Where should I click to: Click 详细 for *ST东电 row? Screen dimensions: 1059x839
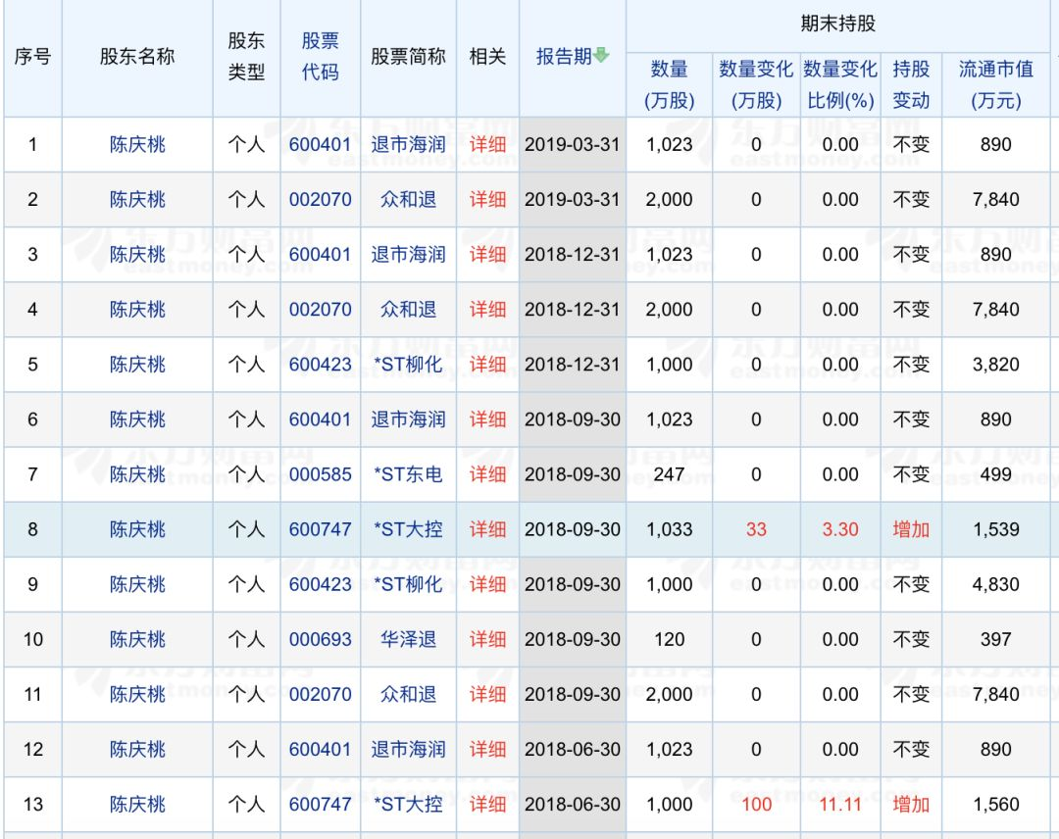click(x=487, y=474)
